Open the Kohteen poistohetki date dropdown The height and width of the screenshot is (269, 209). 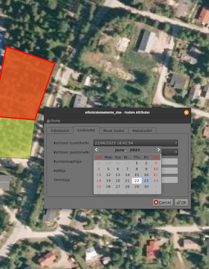(x=176, y=152)
